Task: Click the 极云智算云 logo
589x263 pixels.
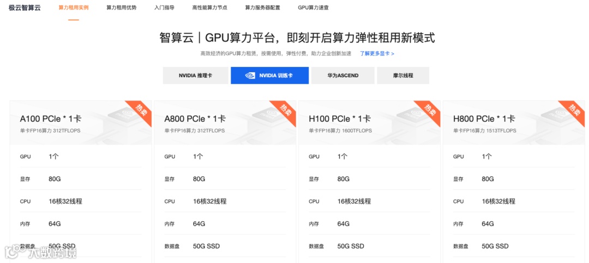Action: (25, 8)
